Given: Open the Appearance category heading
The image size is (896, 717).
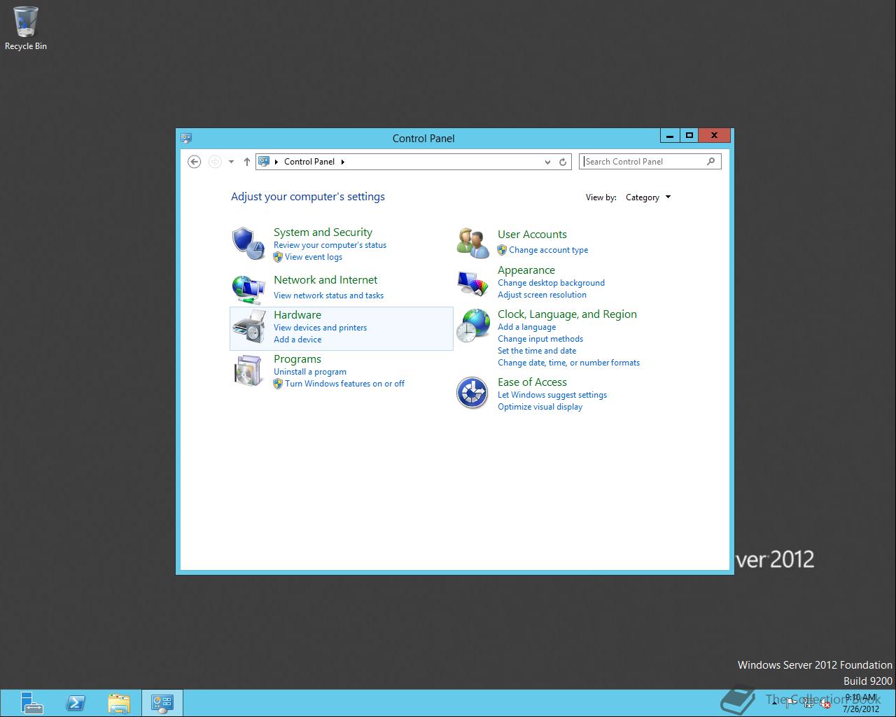Looking at the screenshot, I should coord(526,270).
